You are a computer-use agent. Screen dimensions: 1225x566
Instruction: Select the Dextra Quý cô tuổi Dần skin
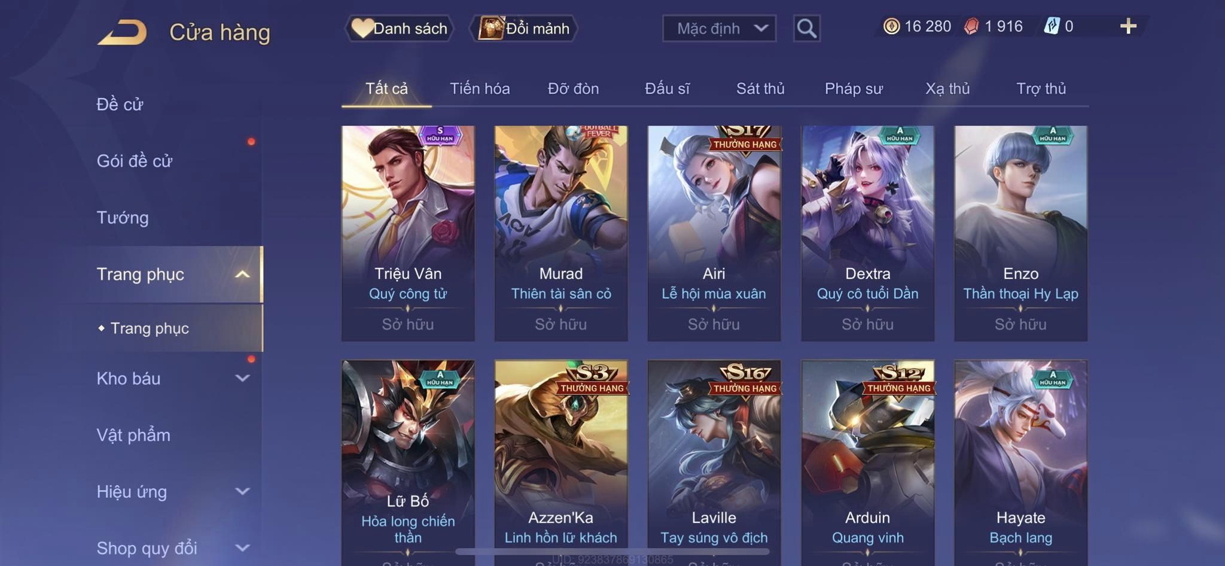867,233
